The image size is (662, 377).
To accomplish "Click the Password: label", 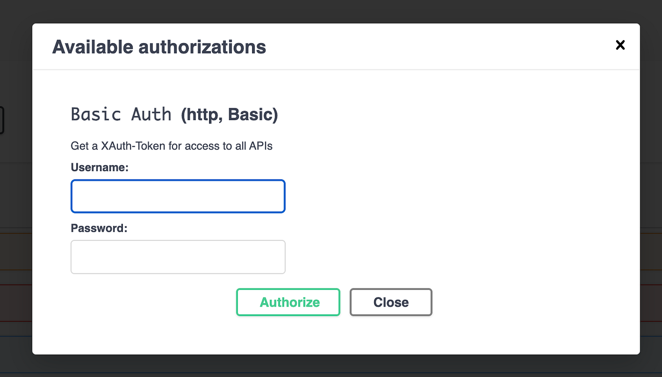I will pyautogui.click(x=99, y=228).
